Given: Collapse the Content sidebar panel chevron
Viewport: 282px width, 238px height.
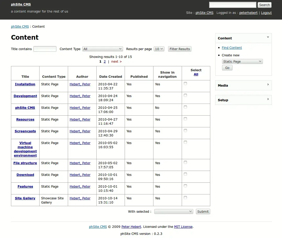Looking at the screenshot, I should click(x=268, y=37).
